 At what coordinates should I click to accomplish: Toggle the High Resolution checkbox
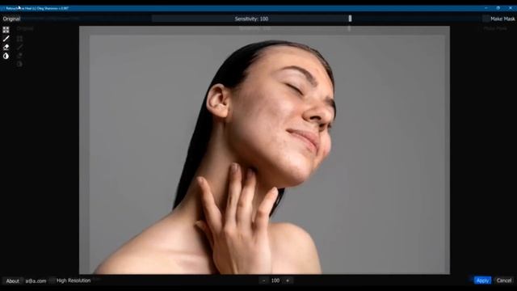click(x=52, y=280)
